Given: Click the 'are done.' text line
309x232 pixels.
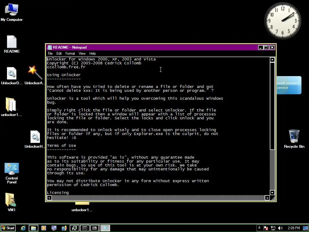Looking at the screenshot, I should tap(58, 122).
